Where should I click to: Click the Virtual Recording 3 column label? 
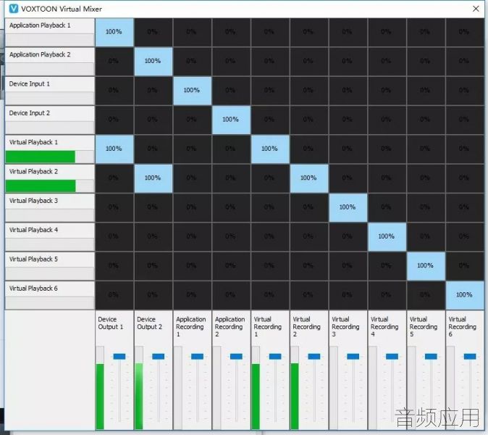[x=345, y=327]
